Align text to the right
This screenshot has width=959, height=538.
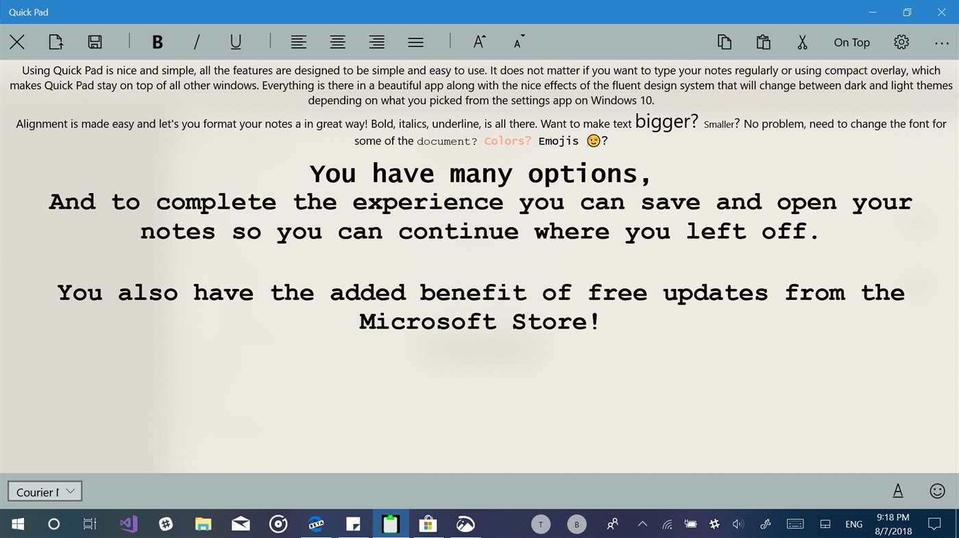coord(376,42)
